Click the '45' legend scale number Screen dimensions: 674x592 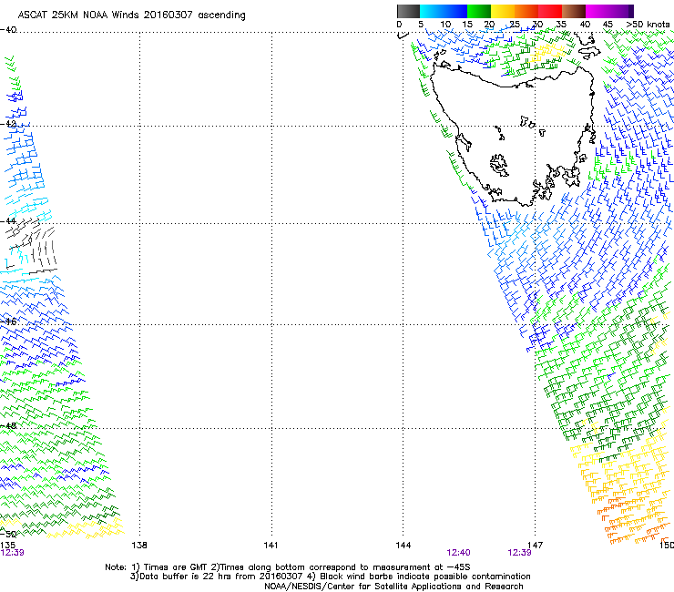click(x=608, y=25)
